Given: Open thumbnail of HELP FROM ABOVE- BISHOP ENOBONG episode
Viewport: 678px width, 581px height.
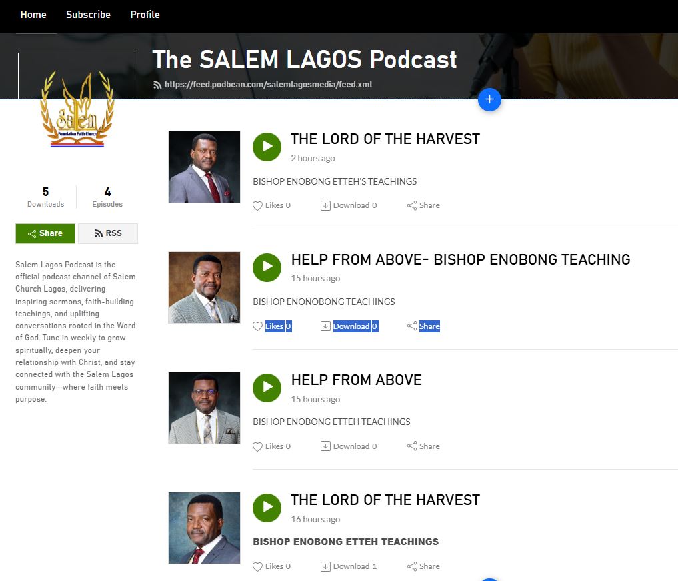Looking at the screenshot, I should pos(204,287).
